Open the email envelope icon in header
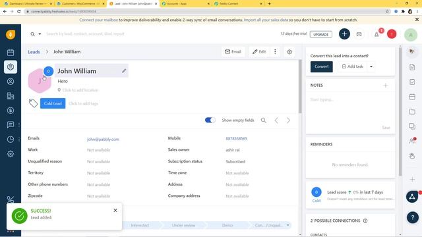This screenshot has width=422, height=237. [x=359, y=34]
